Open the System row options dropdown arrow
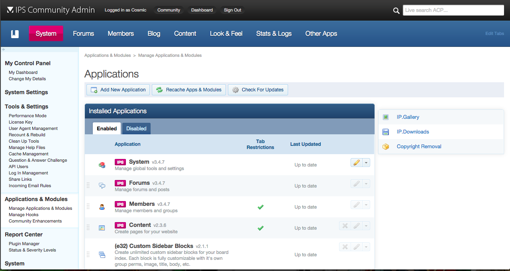 point(366,162)
